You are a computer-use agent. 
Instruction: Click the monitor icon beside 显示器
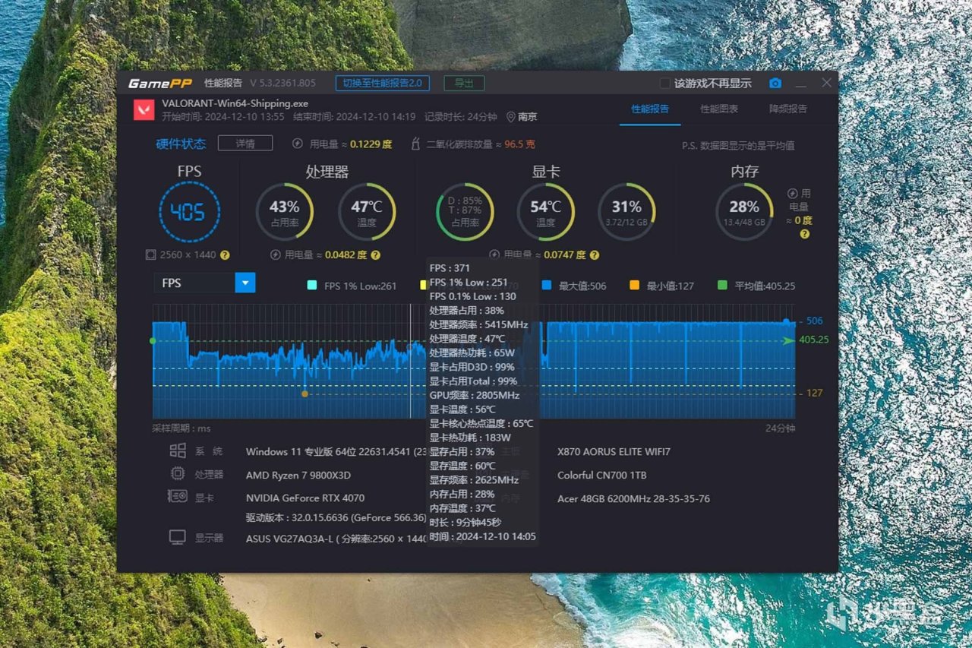pyautogui.click(x=178, y=538)
